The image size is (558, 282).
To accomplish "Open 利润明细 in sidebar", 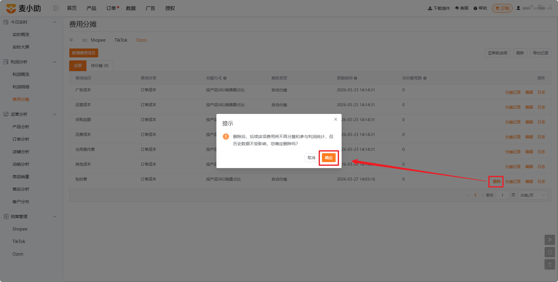I will pyautogui.click(x=21, y=87).
